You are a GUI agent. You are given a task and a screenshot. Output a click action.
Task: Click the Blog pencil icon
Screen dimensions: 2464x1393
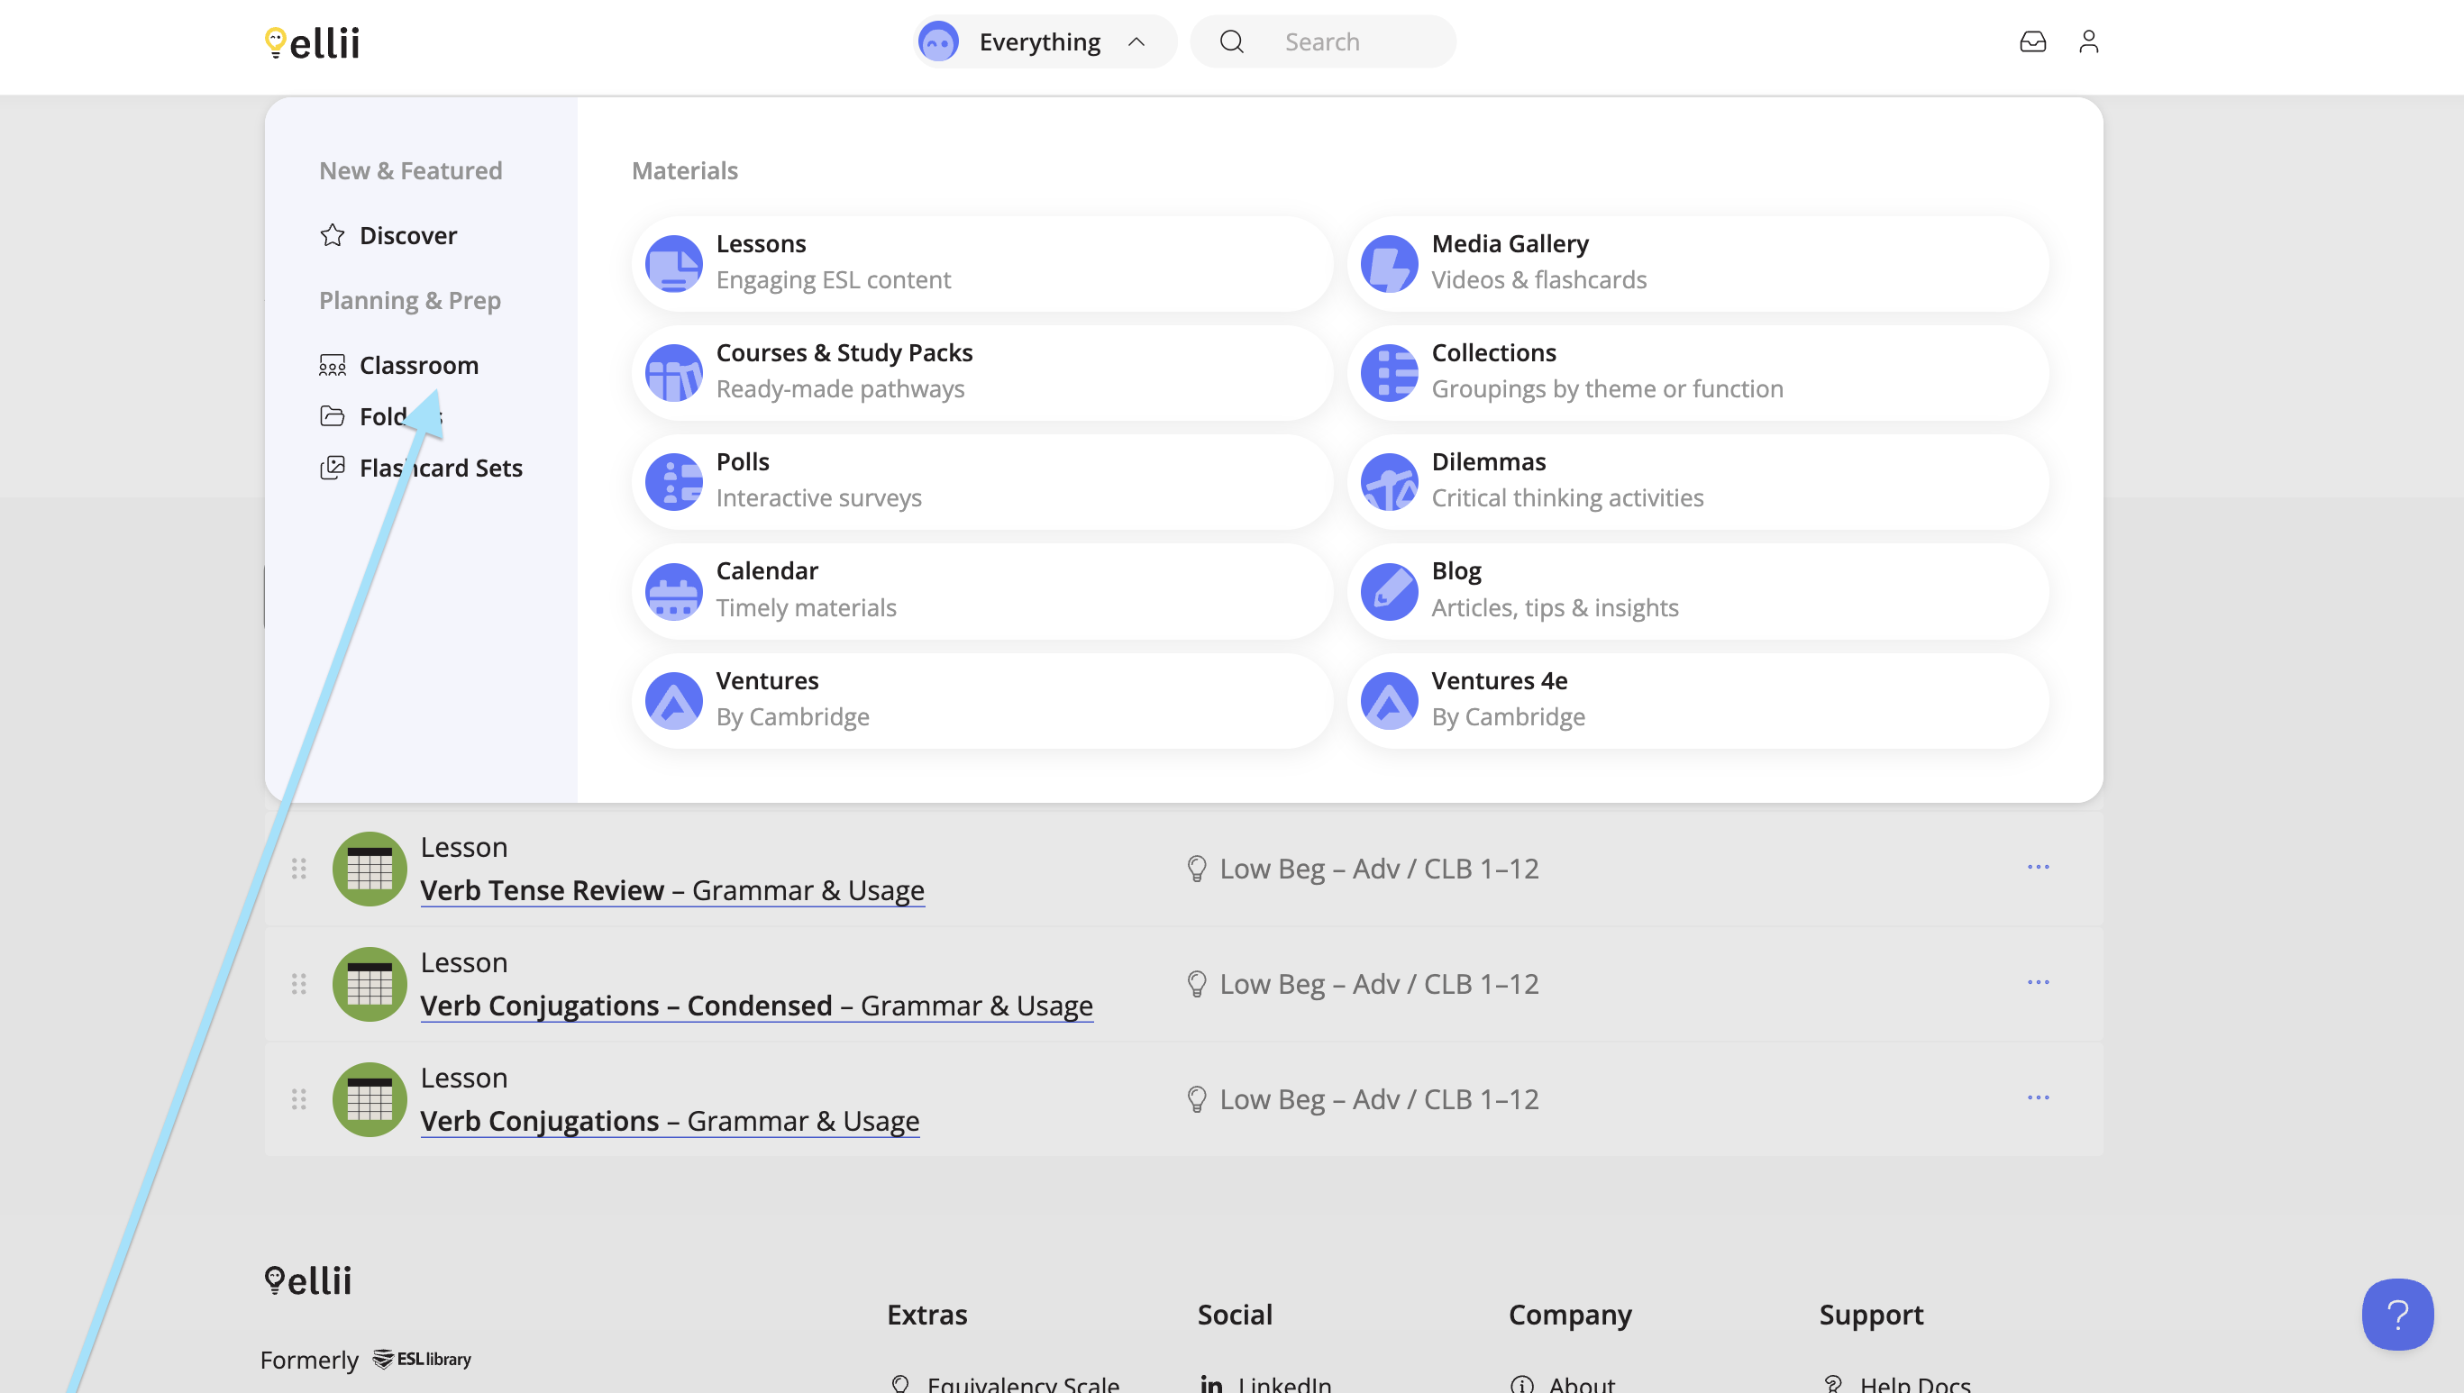click(1390, 591)
